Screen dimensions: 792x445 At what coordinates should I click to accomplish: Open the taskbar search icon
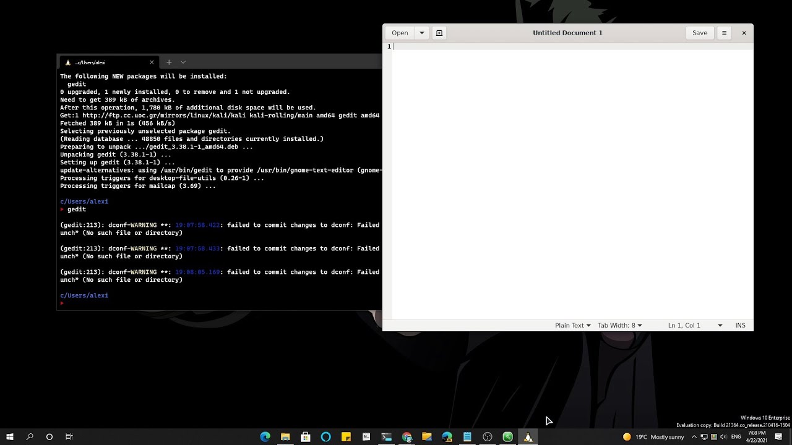[30, 437]
